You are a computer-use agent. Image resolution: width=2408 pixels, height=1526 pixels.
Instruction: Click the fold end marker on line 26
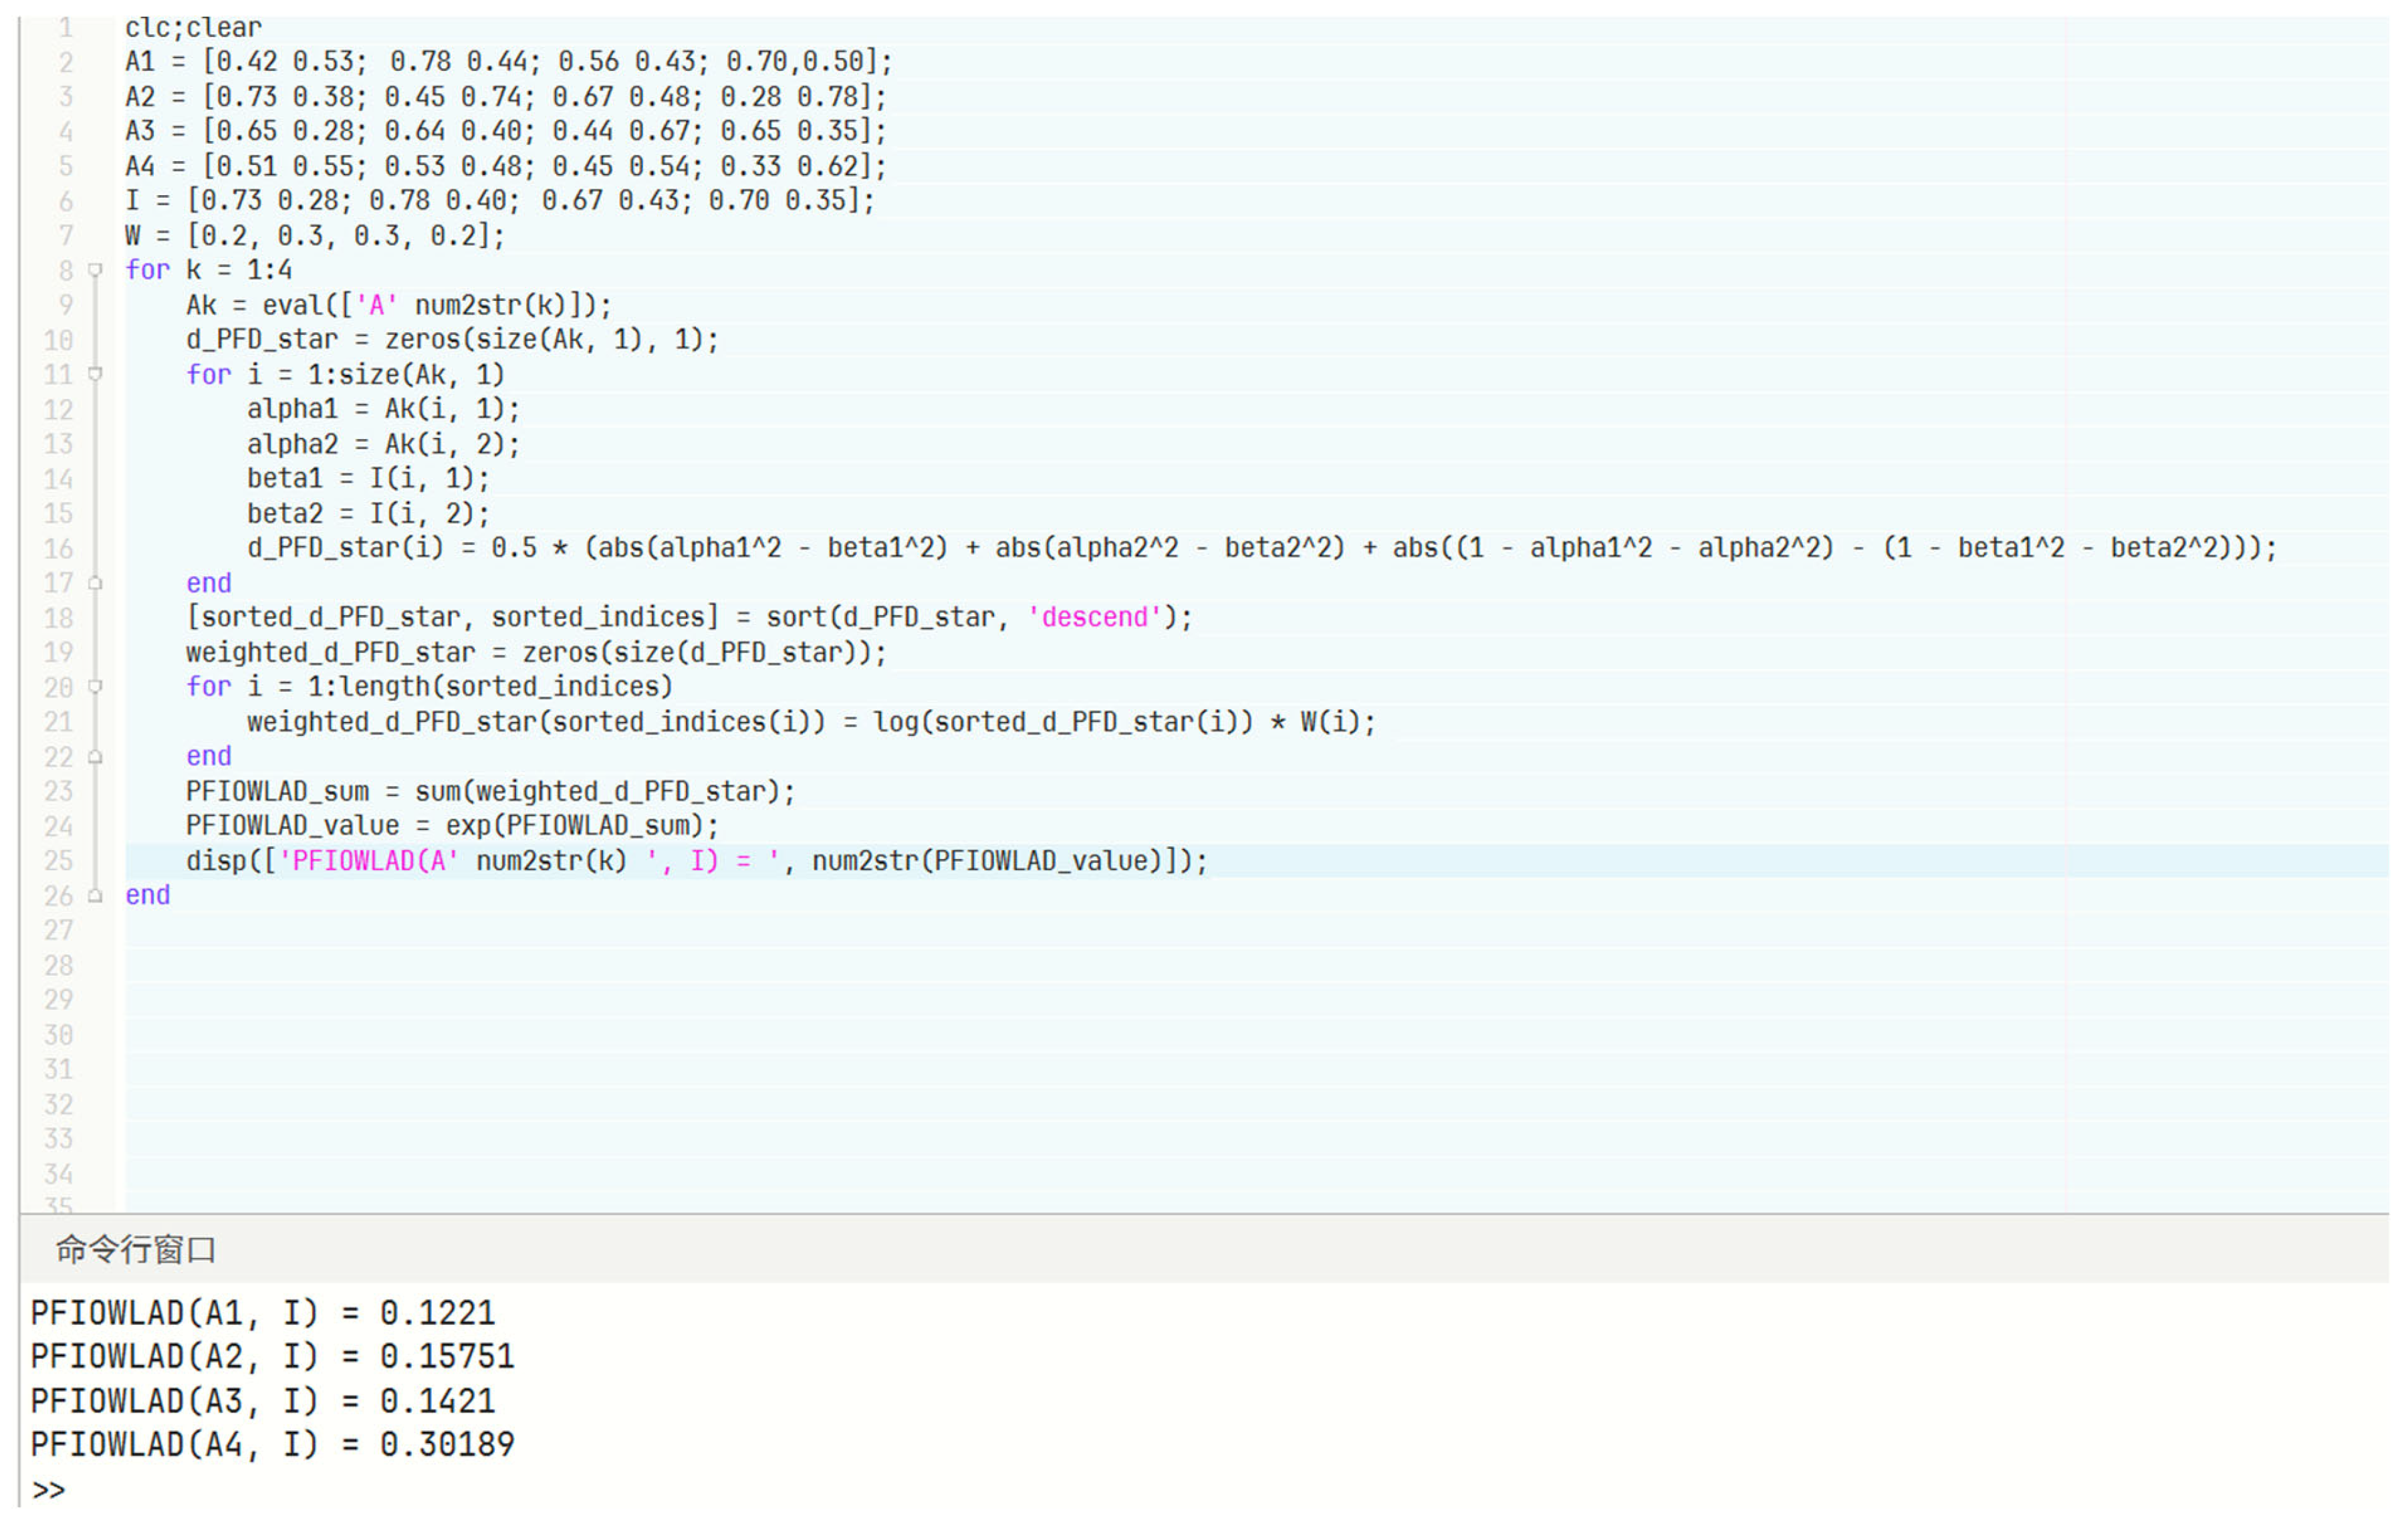96,896
